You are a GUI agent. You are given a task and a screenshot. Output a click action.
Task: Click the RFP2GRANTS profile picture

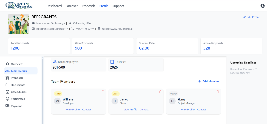click(x=19, y=24)
